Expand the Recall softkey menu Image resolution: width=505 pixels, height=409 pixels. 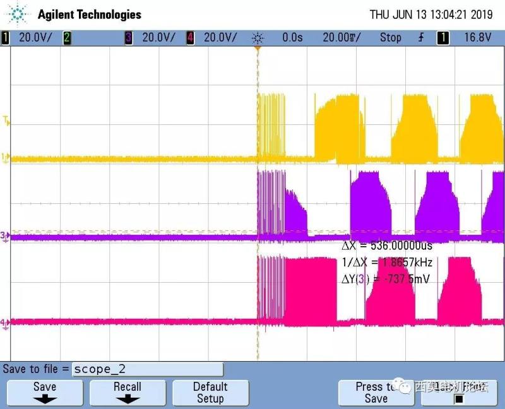(128, 393)
